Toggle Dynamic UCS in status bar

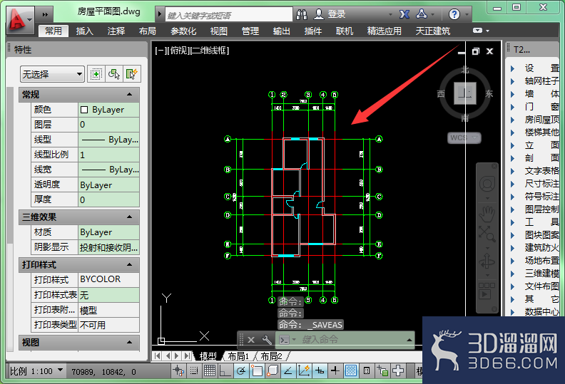[304, 370]
